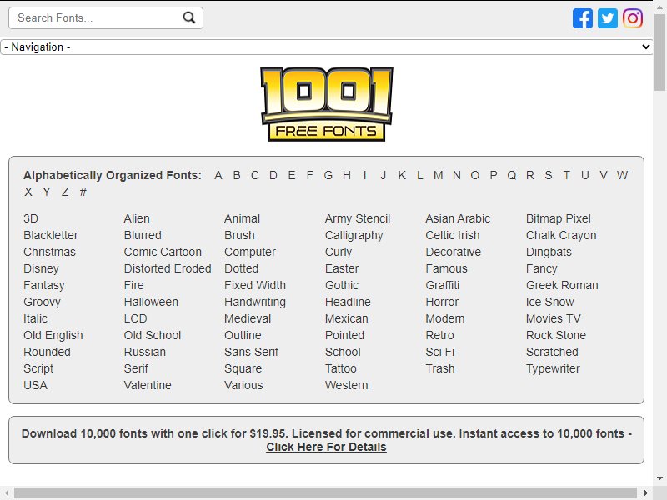Open the Dingbats category
This screenshot has height=500, width=667.
pyautogui.click(x=549, y=252)
